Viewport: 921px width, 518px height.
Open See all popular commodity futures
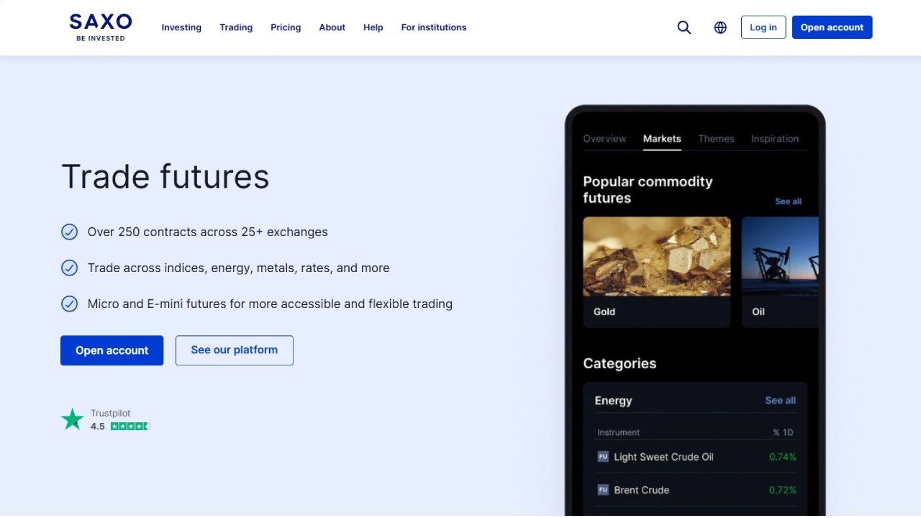coord(788,201)
